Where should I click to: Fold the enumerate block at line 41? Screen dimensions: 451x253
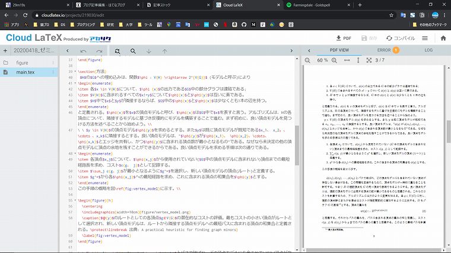pyautogui.click(x=75, y=83)
